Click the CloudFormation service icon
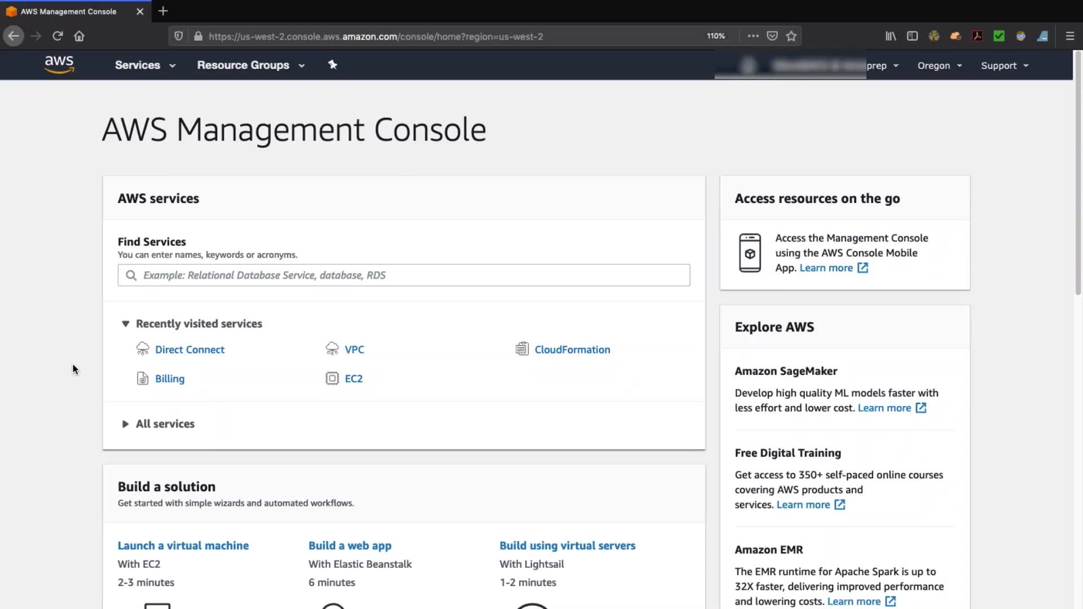The height and width of the screenshot is (609, 1083). pos(522,349)
